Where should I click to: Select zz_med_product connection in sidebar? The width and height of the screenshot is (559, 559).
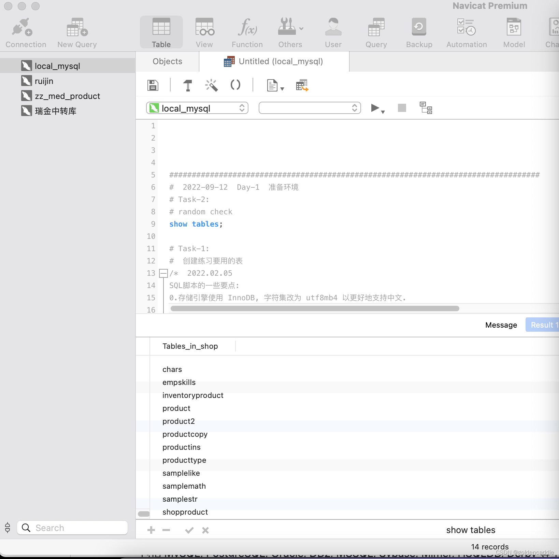point(68,96)
